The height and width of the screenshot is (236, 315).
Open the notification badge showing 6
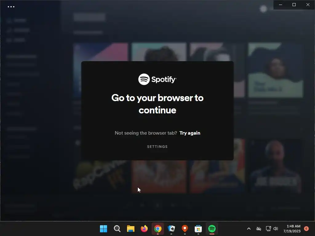click(x=306, y=229)
